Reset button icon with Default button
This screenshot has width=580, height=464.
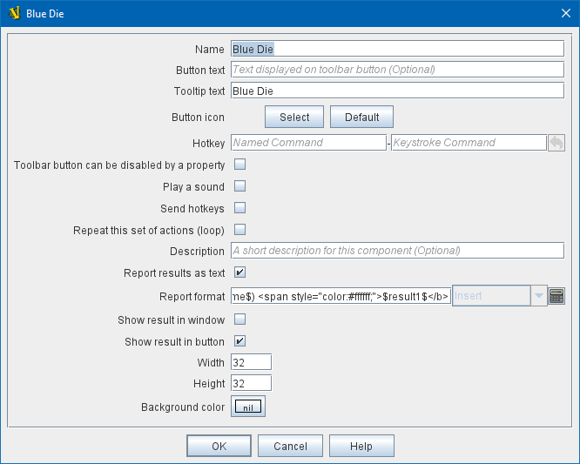point(361,118)
